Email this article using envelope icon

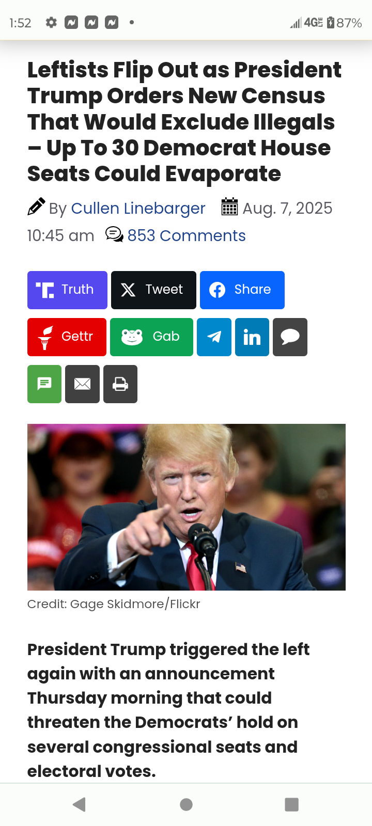(x=82, y=384)
